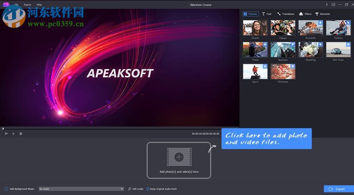Click the stop button under the preview
Viewport: 354px width, 195px height.
click(21, 134)
